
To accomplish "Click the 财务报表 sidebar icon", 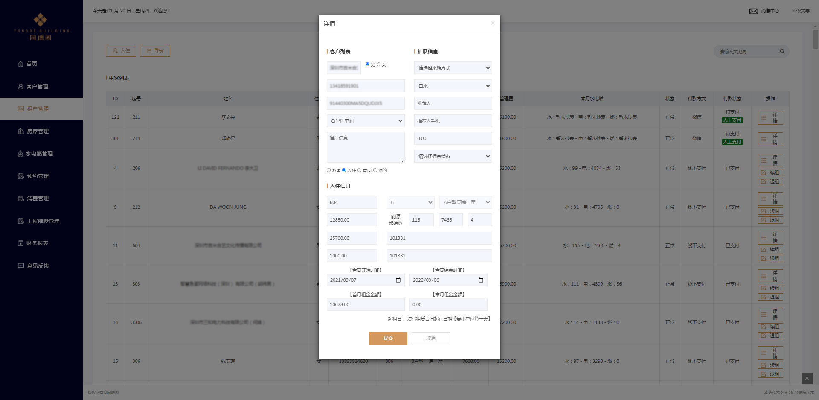I will coord(20,243).
